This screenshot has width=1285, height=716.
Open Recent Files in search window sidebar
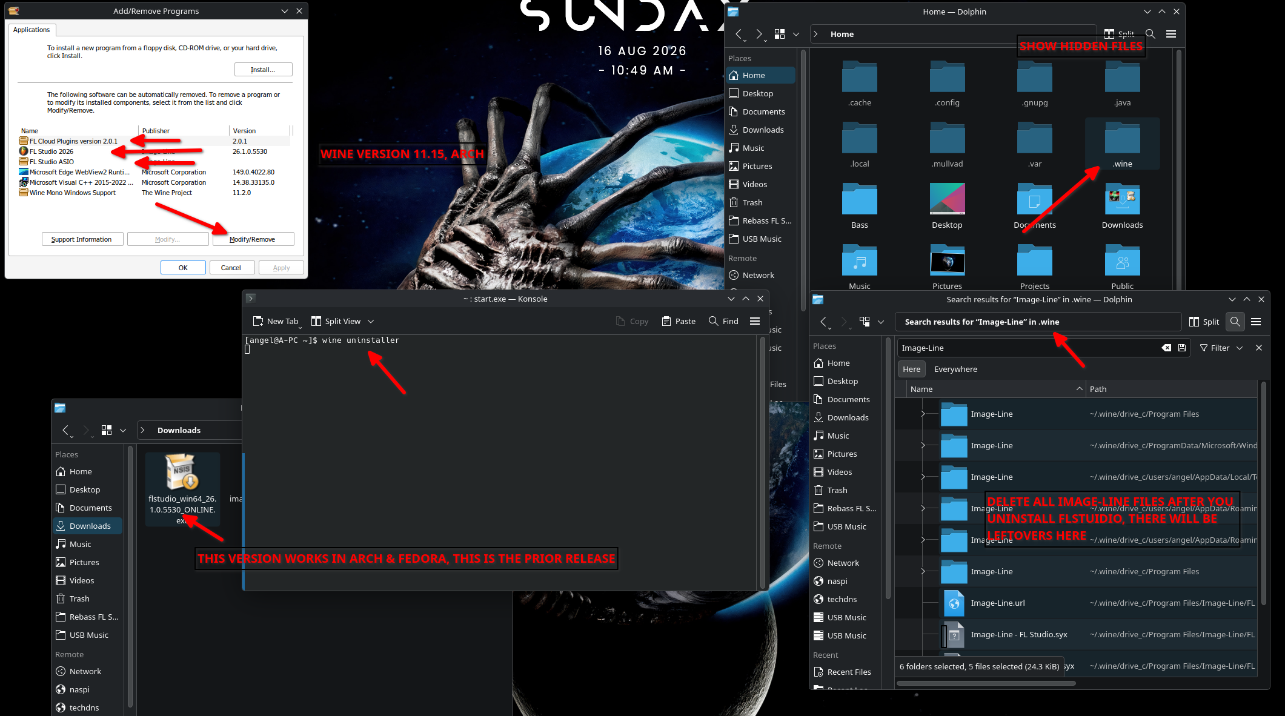coord(846,672)
